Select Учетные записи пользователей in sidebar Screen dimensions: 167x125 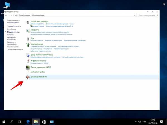click(11, 39)
